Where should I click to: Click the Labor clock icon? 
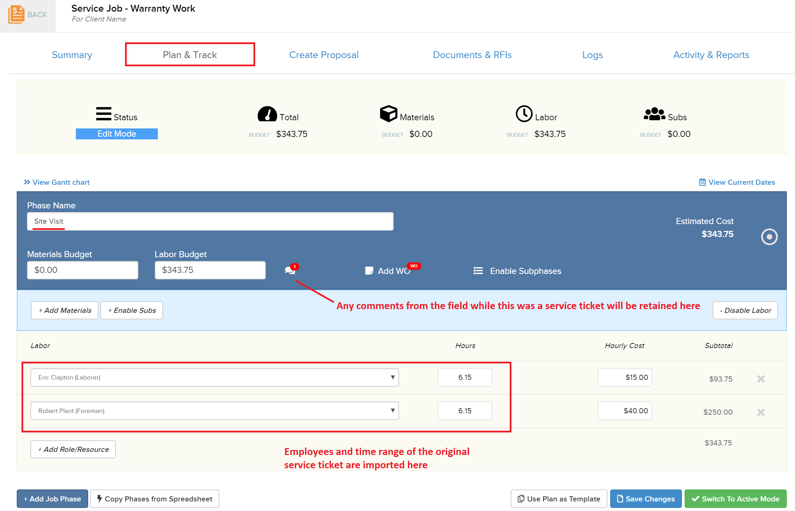(524, 114)
